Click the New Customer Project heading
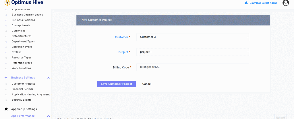 pos(96,20)
